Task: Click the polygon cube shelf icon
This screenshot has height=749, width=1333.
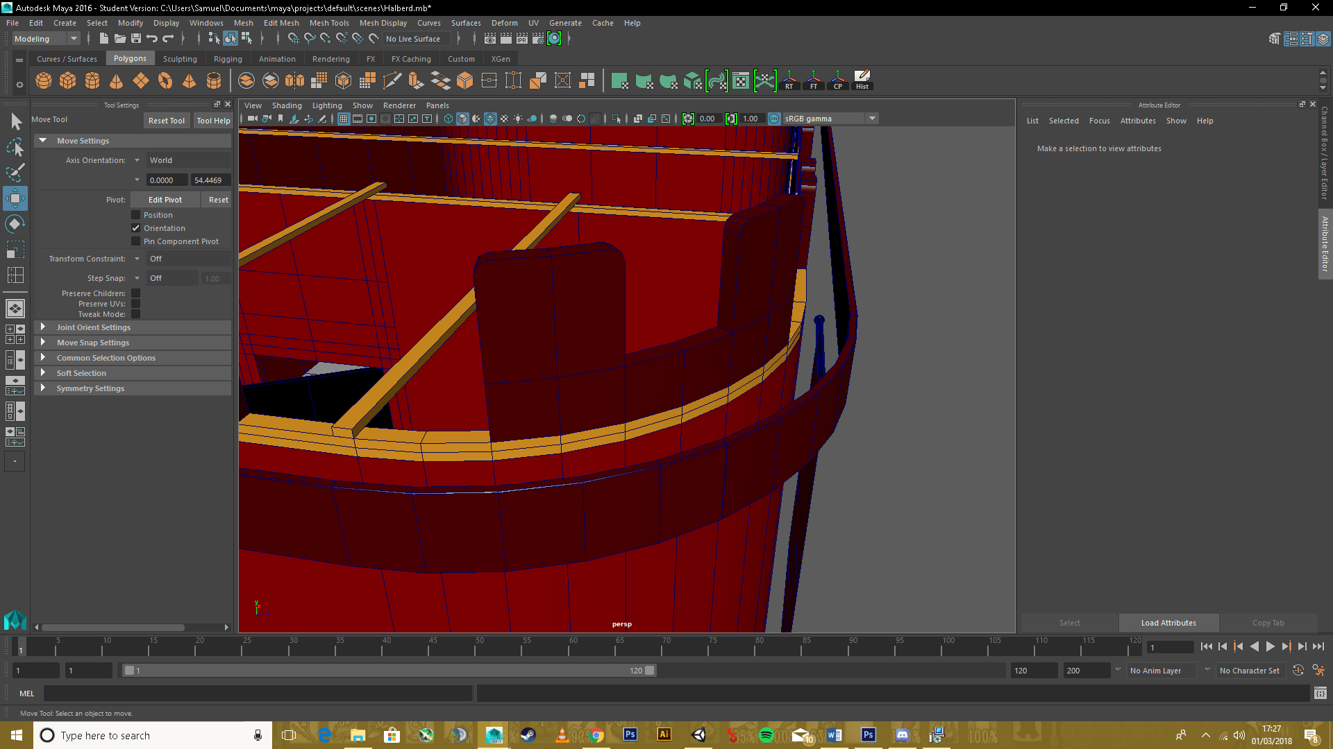Action: coord(68,81)
